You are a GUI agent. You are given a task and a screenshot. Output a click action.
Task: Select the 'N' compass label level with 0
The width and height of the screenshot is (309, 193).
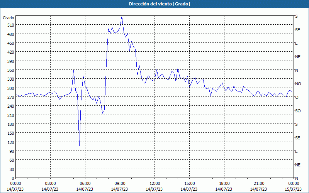pos(297,178)
